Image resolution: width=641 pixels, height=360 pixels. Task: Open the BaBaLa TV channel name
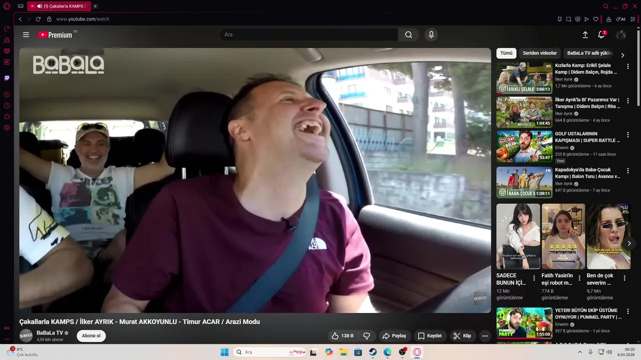(x=50, y=333)
